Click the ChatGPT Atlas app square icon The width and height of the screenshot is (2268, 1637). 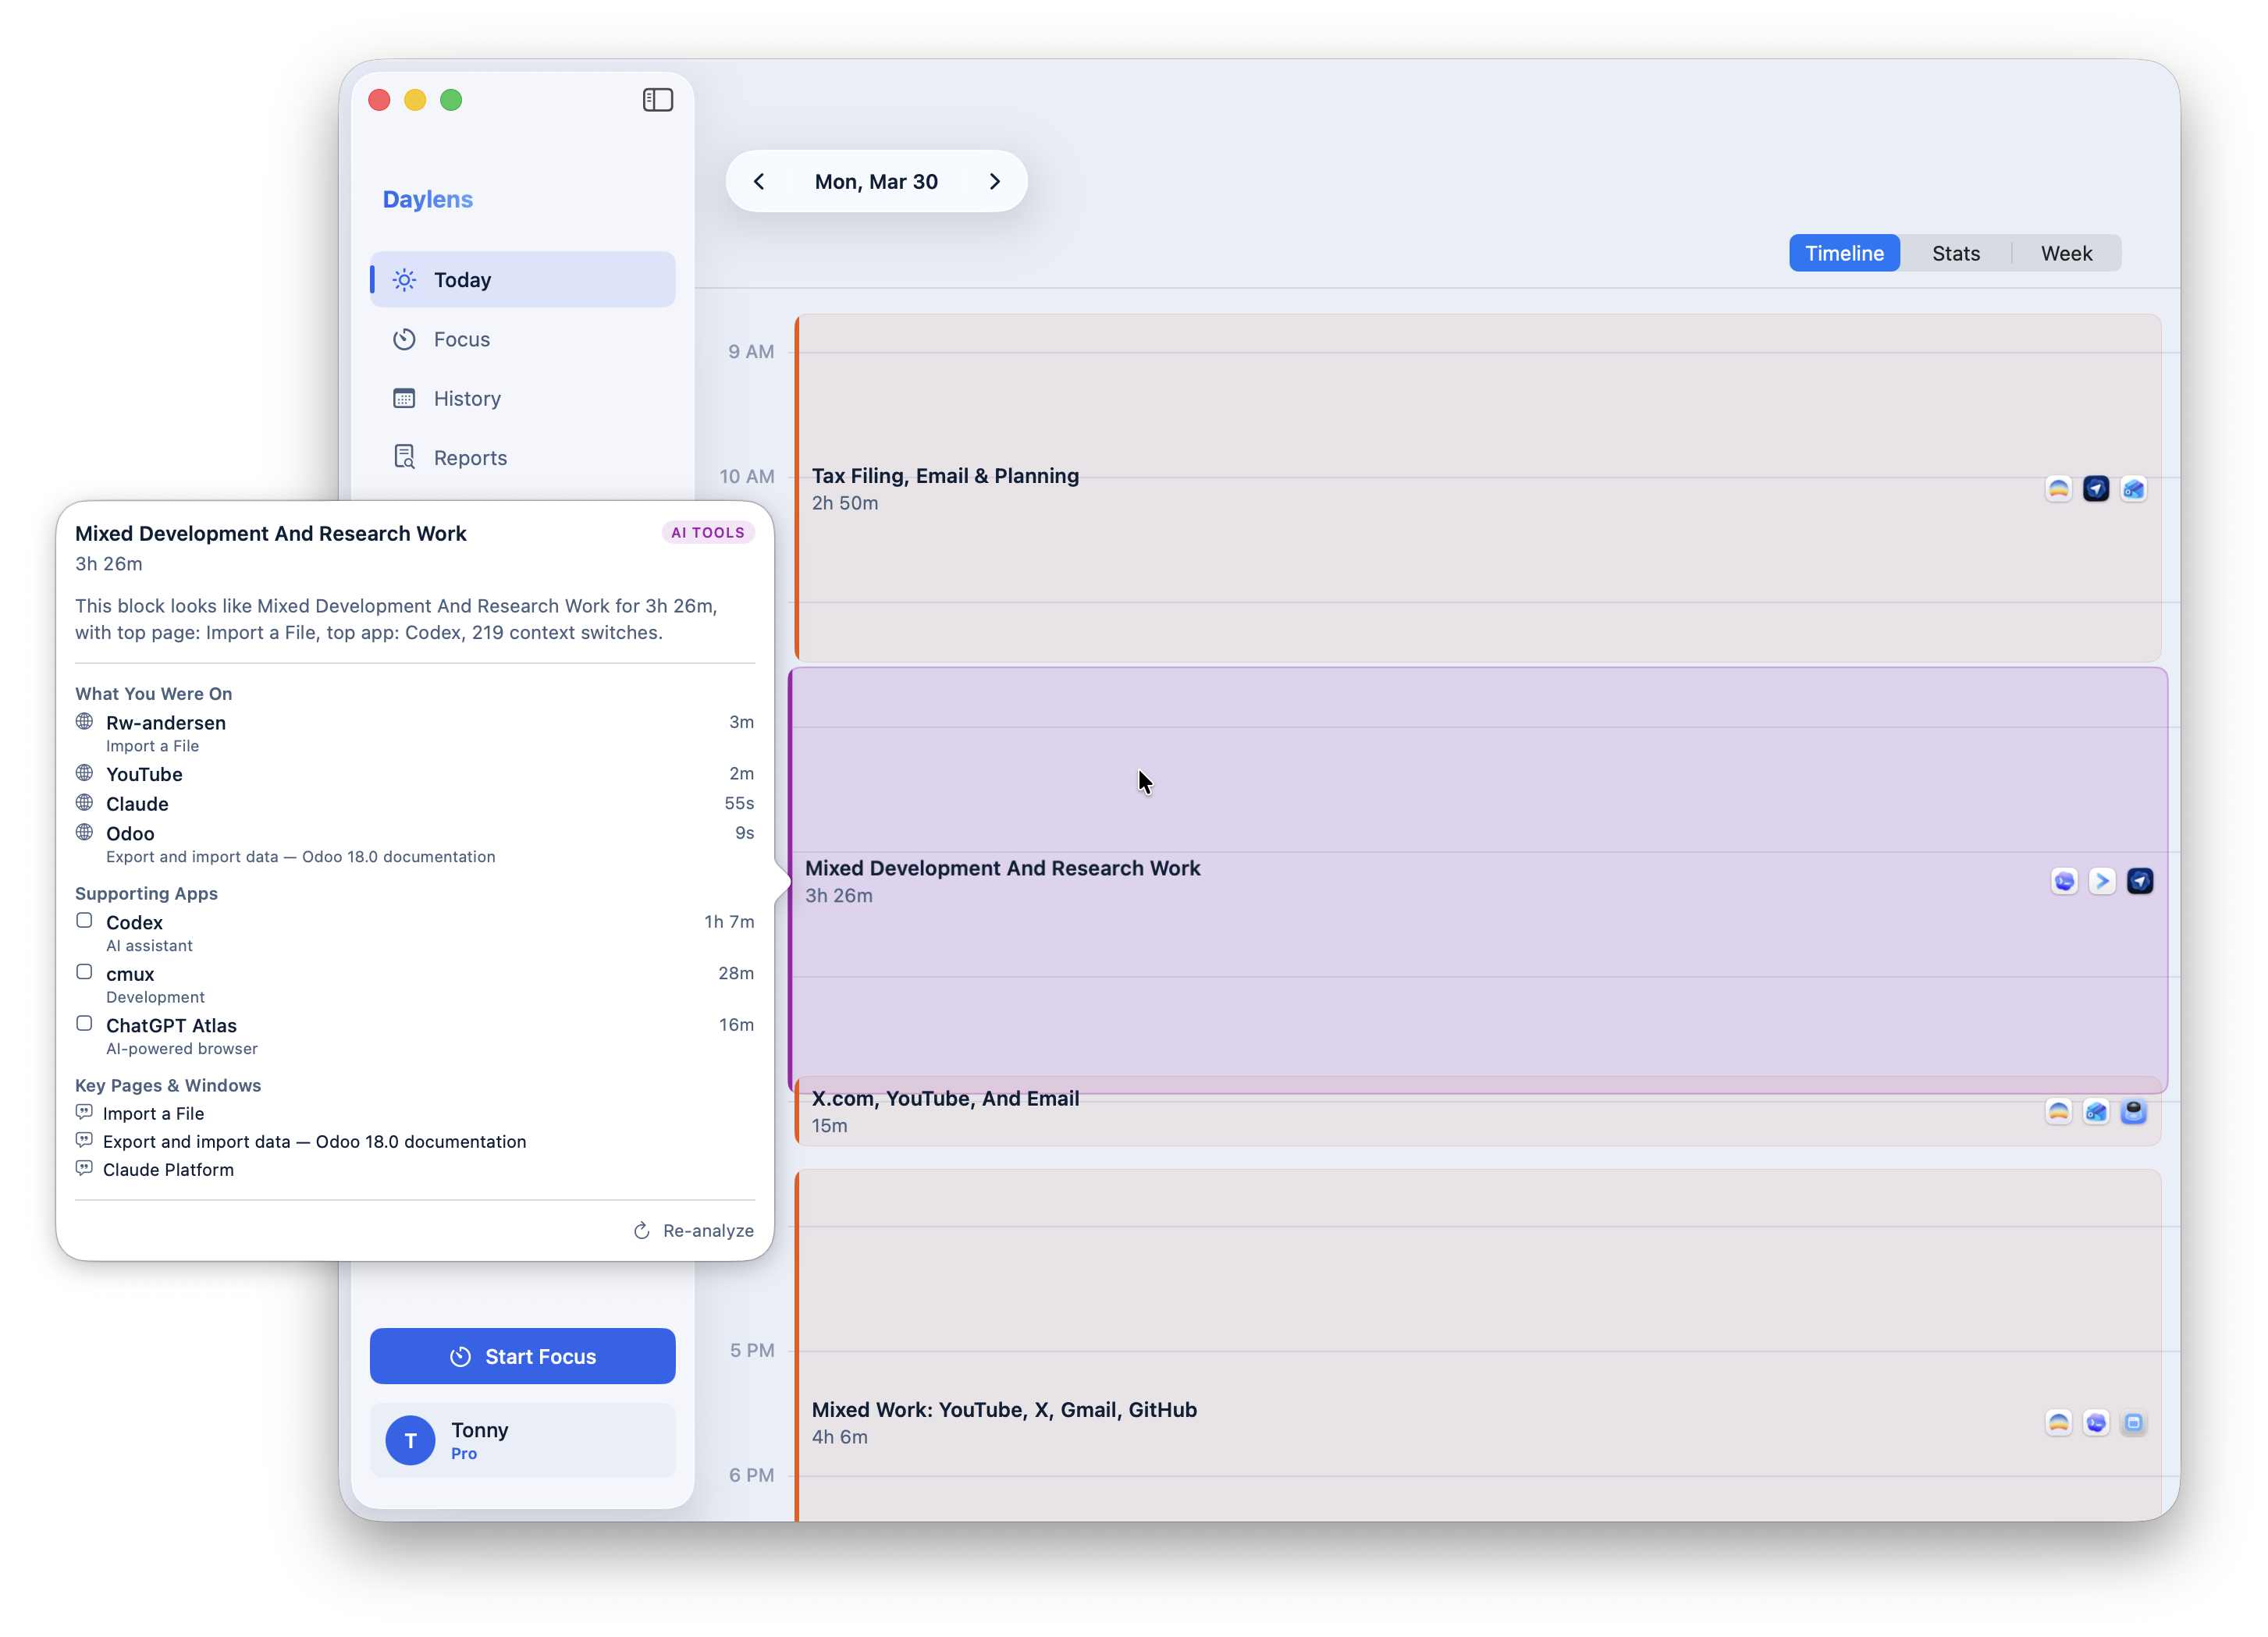pyautogui.click(x=85, y=1023)
